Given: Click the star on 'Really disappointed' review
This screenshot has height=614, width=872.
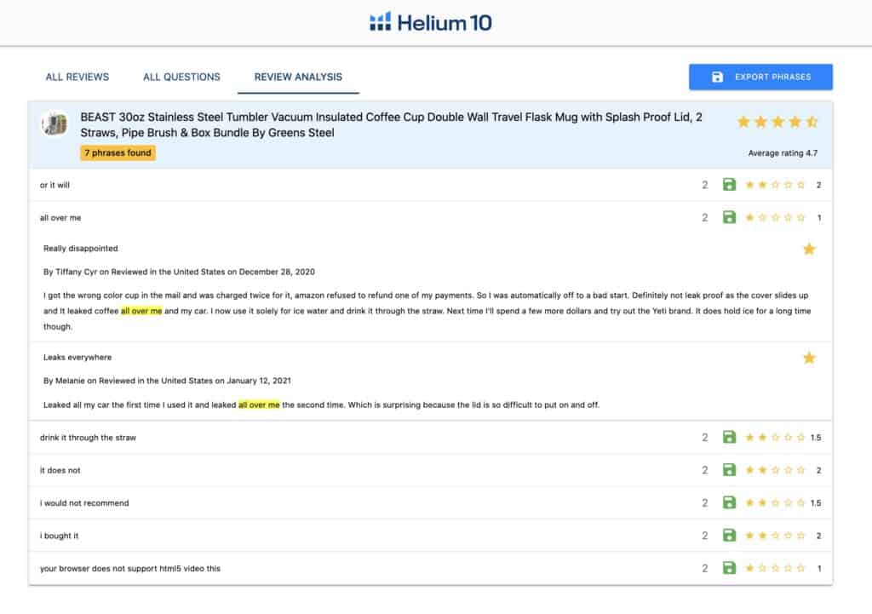Looking at the screenshot, I should [x=809, y=249].
